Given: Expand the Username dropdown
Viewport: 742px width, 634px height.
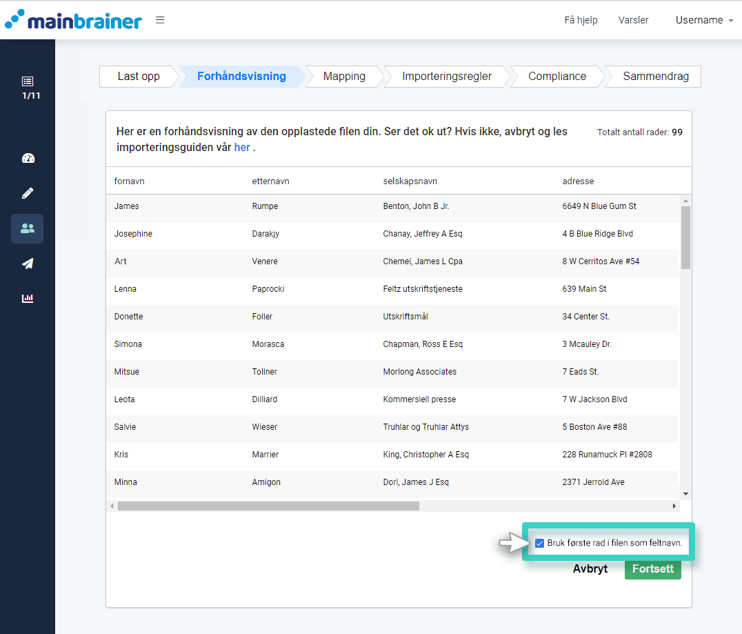Looking at the screenshot, I should coord(703,20).
